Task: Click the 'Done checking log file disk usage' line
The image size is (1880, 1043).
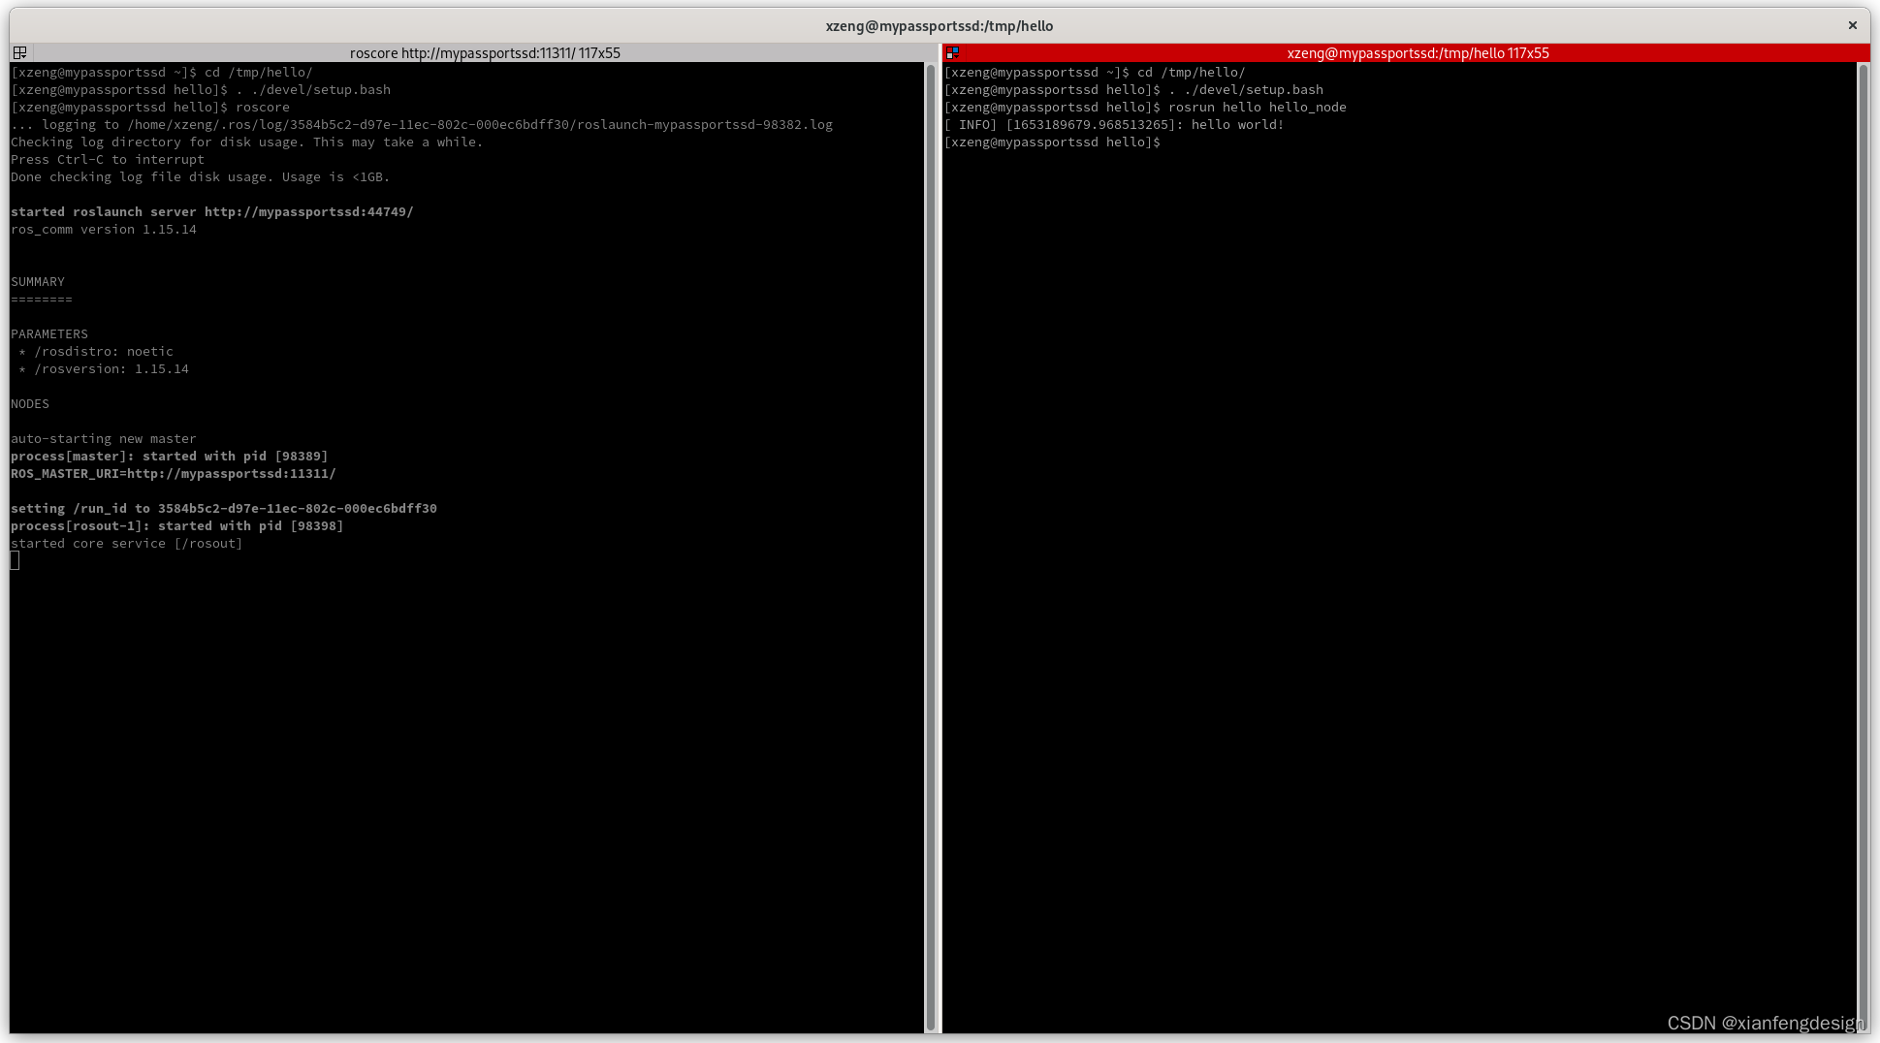Action: pos(201,177)
